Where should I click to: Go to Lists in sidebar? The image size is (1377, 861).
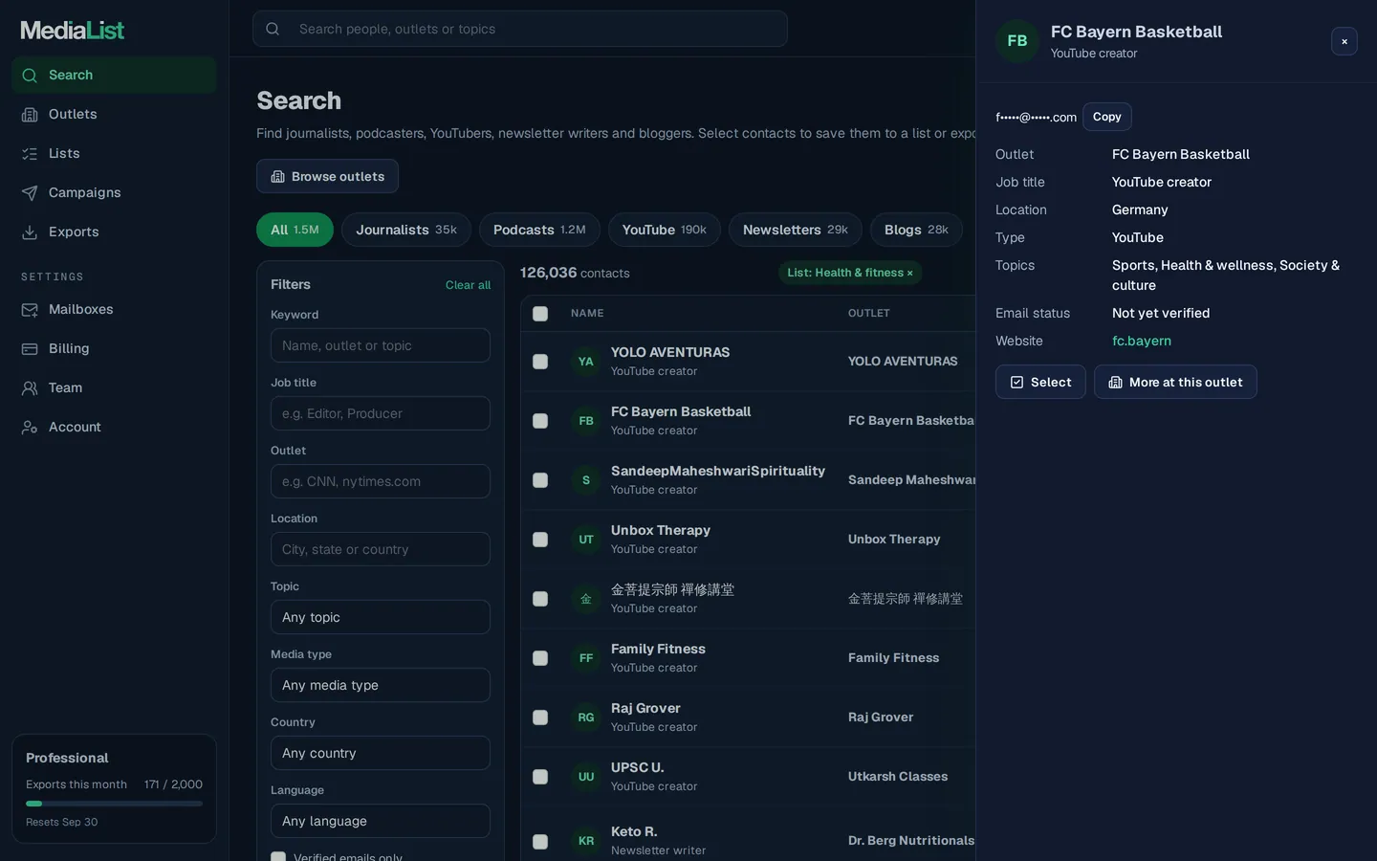[x=114, y=153]
